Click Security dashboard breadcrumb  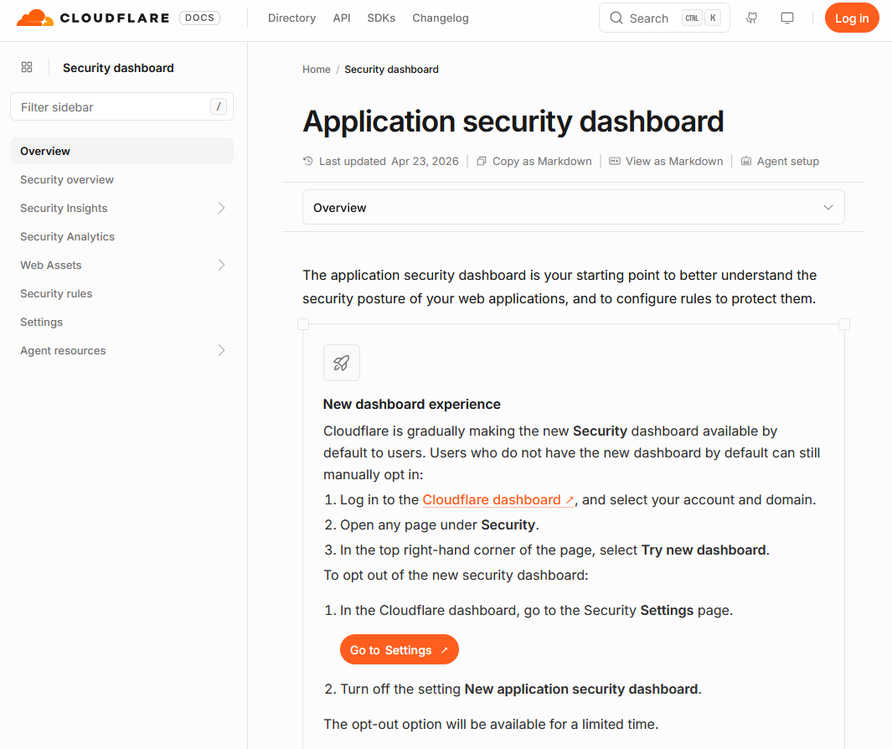point(391,70)
